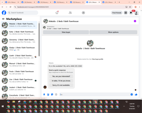The height and width of the screenshot is (113, 142).
Task: Send quick response 'Sorry, it's not available.'
Action: [x=61, y=85]
